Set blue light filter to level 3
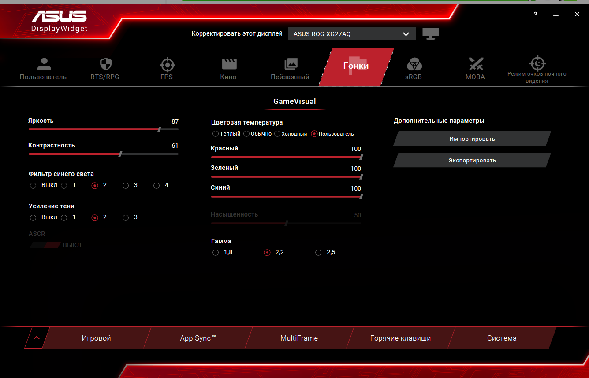This screenshot has width=589, height=378. [x=126, y=186]
